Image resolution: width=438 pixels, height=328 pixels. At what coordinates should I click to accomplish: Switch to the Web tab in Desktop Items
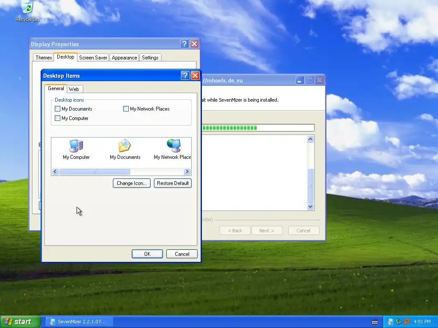click(x=74, y=89)
